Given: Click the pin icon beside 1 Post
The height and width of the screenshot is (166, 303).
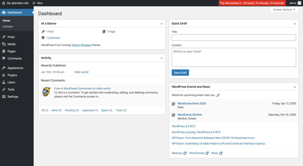Looking at the screenshot, I should tap(43, 32).
